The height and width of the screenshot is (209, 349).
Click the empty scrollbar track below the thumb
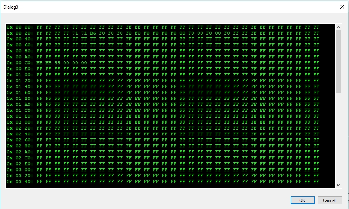point(338,138)
